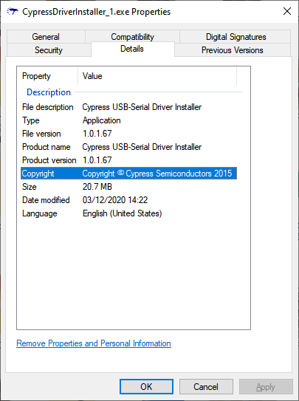Click the 'English (United States)' language value
299x401 pixels.
[122, 213]
